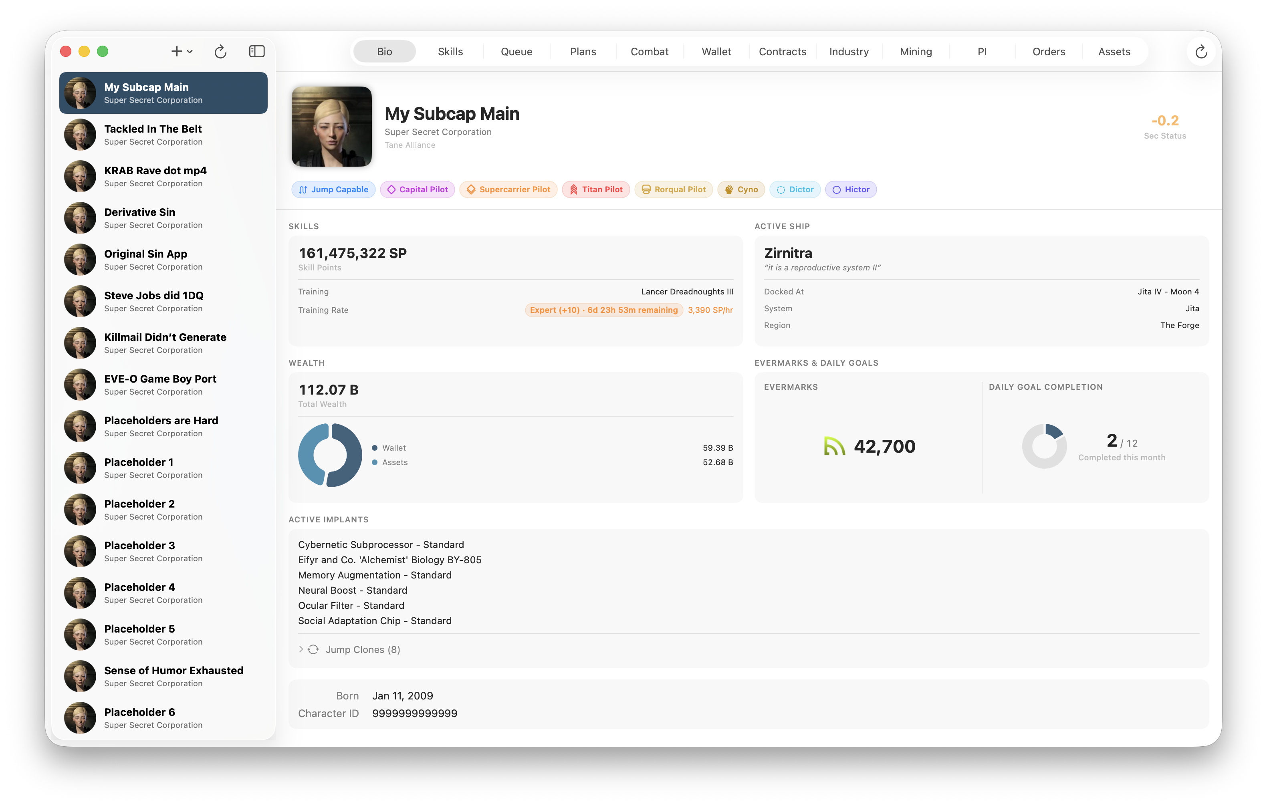Open the Assets tab
Image resolution: width=1267 pixels, height=806 pixels.
[x=1114, y=52]
